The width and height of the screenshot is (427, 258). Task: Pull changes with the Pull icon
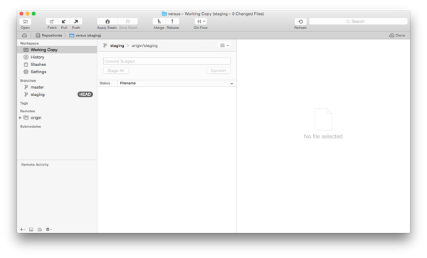[x=64, y=21]
